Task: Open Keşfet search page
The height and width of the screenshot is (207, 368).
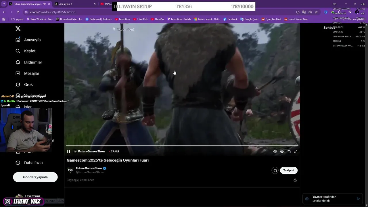Action: [26, 51]
